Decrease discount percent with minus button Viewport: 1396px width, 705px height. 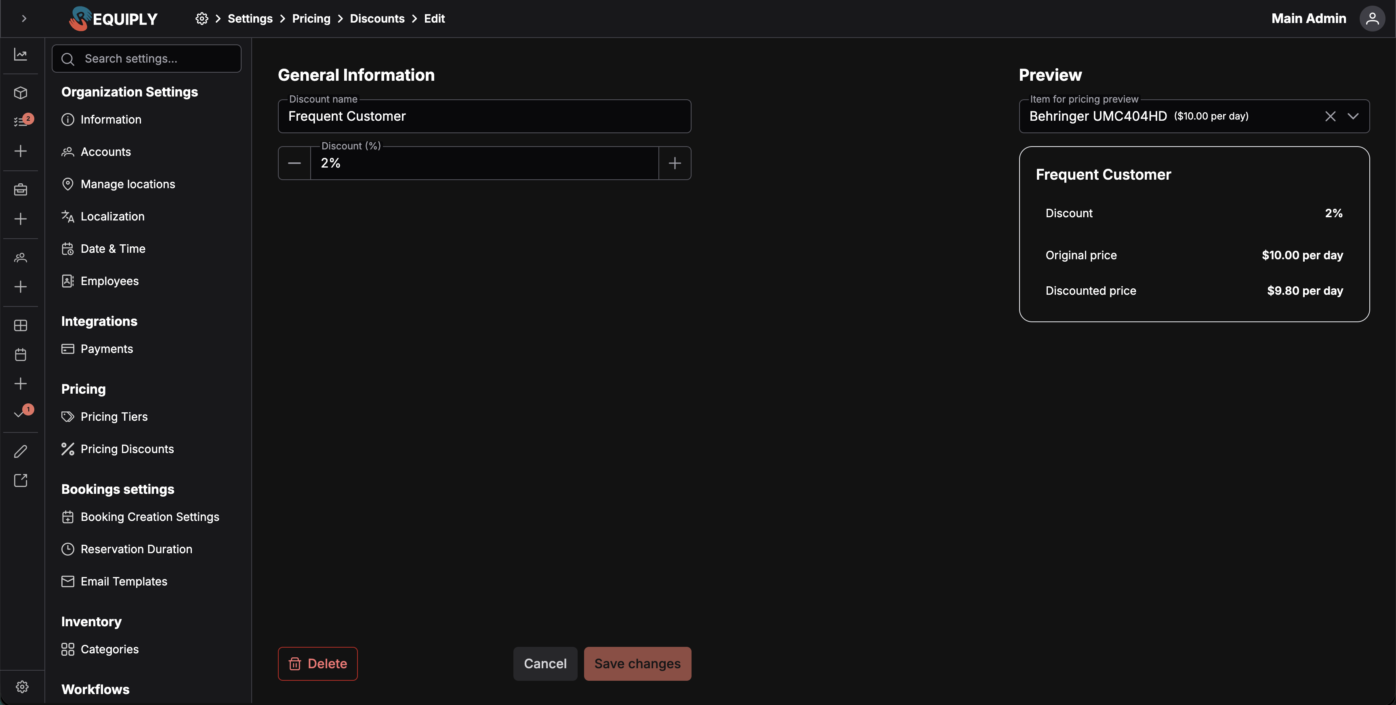294,163
